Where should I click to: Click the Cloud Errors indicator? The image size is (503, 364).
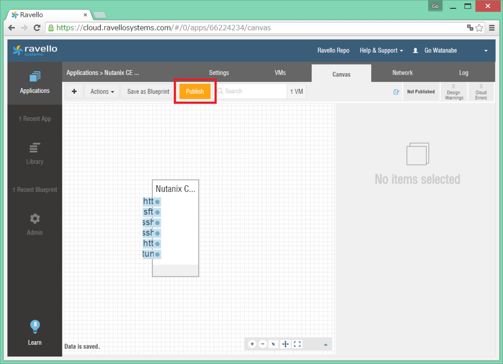point(481,92)
